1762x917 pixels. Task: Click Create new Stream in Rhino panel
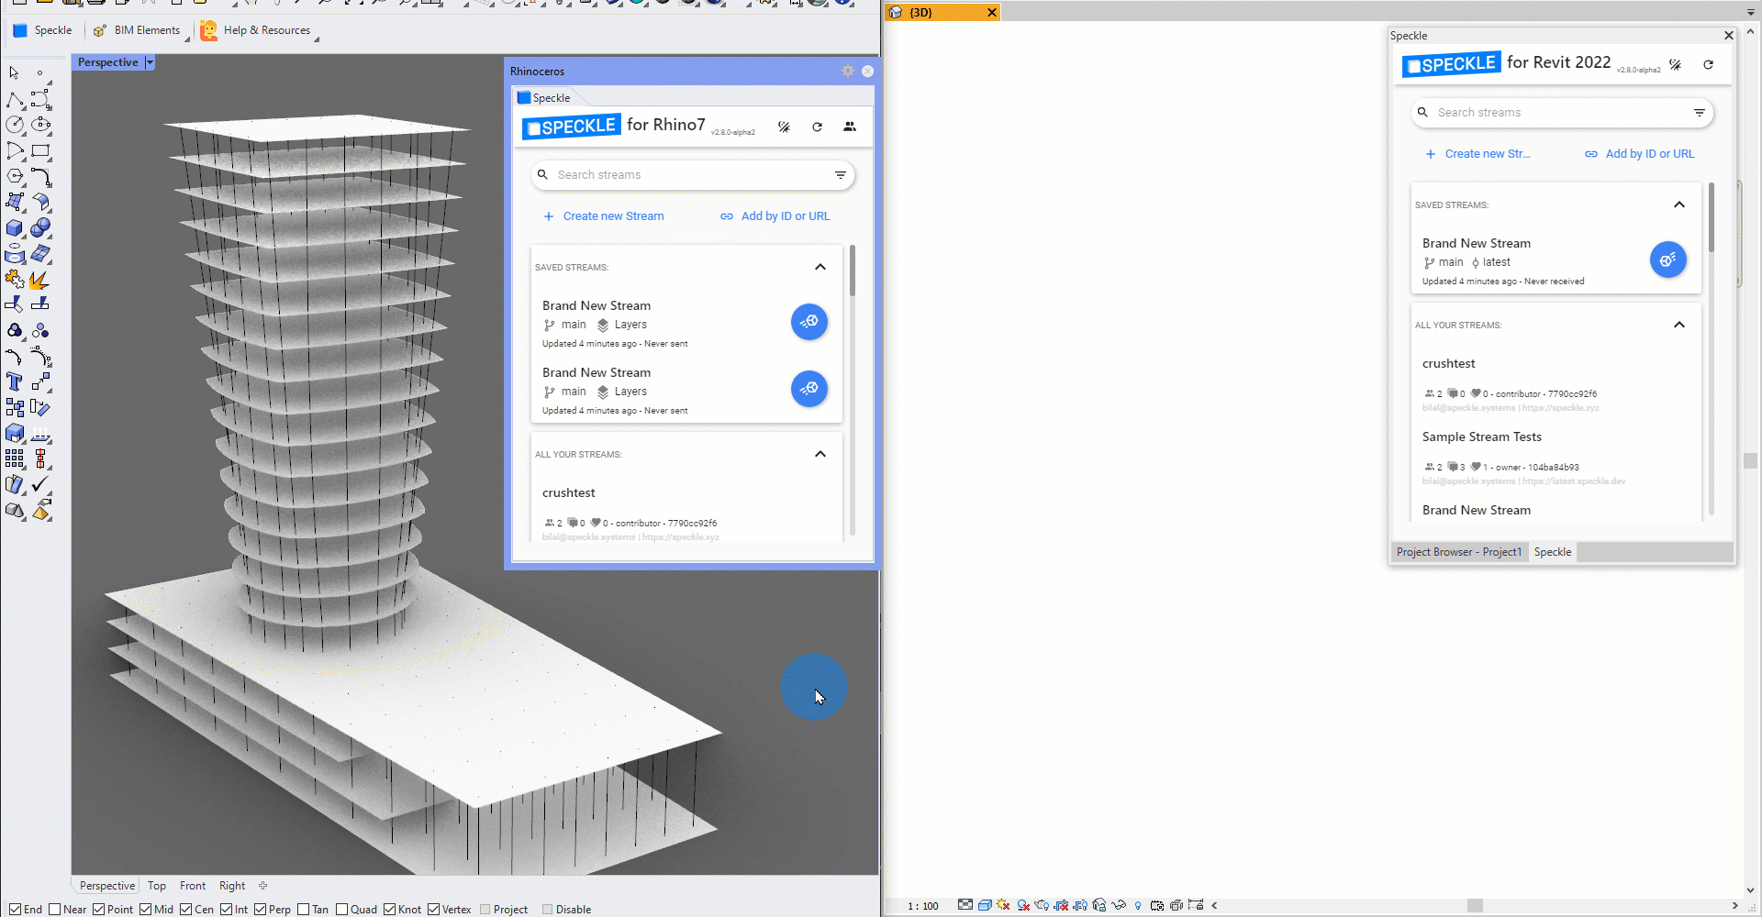pos(604,216)
